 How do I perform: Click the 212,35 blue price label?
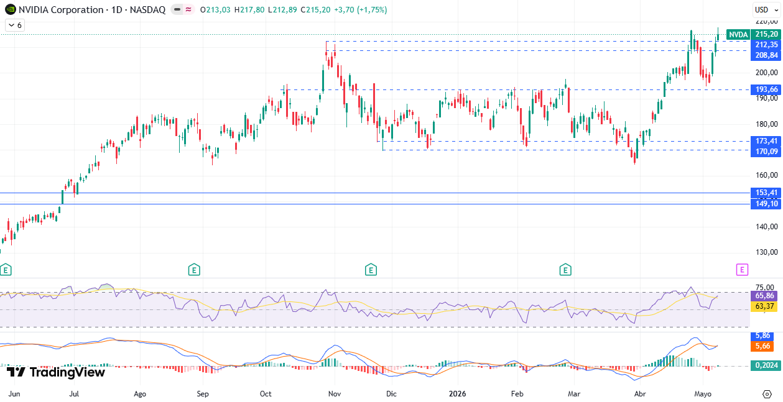pos(766,45)
